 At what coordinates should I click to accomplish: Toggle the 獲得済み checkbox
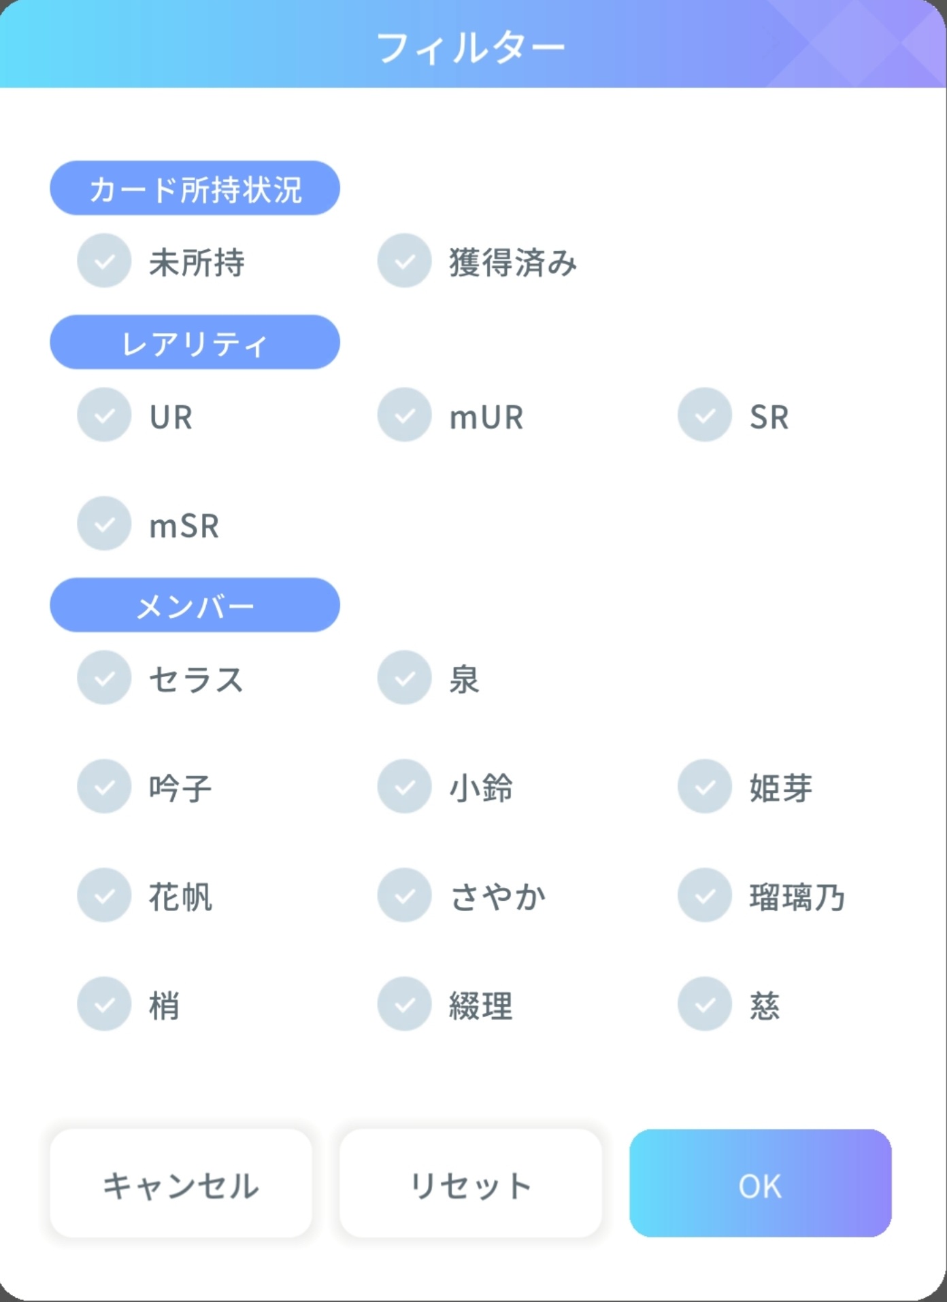405,261
